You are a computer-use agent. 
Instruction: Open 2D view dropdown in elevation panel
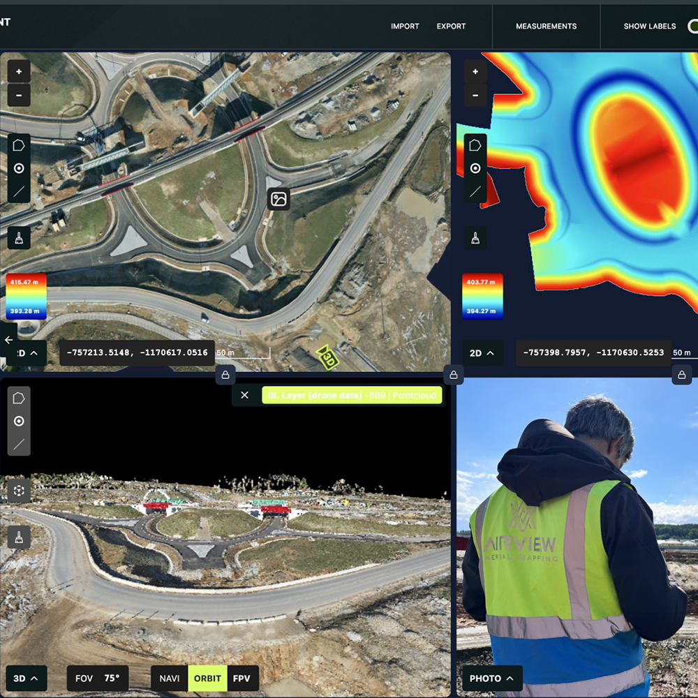482,353
